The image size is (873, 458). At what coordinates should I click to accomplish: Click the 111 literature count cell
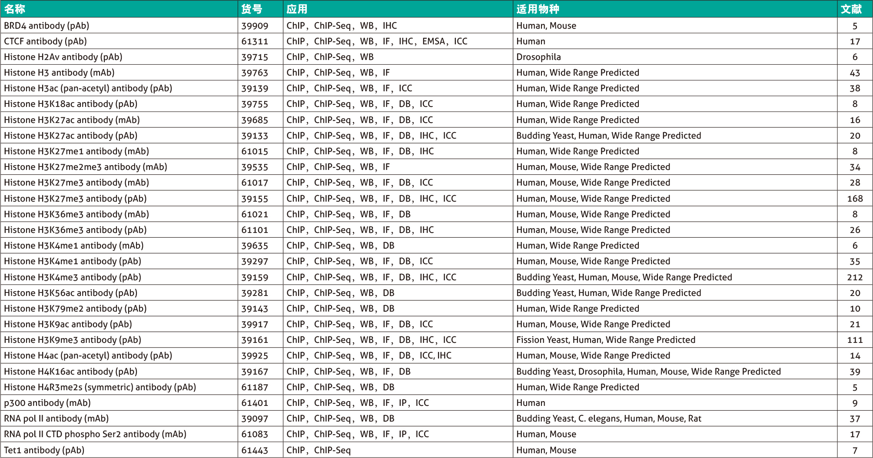855,340
